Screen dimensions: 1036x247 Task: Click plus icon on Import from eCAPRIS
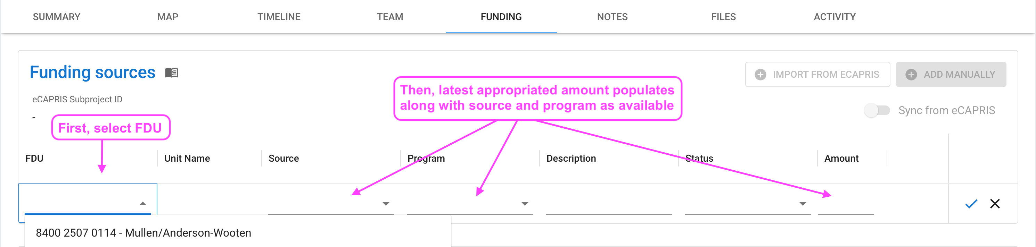(760, 75)
